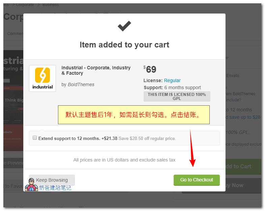
Task: Click the Business breadcrumb in background
Action: [51, 5]
